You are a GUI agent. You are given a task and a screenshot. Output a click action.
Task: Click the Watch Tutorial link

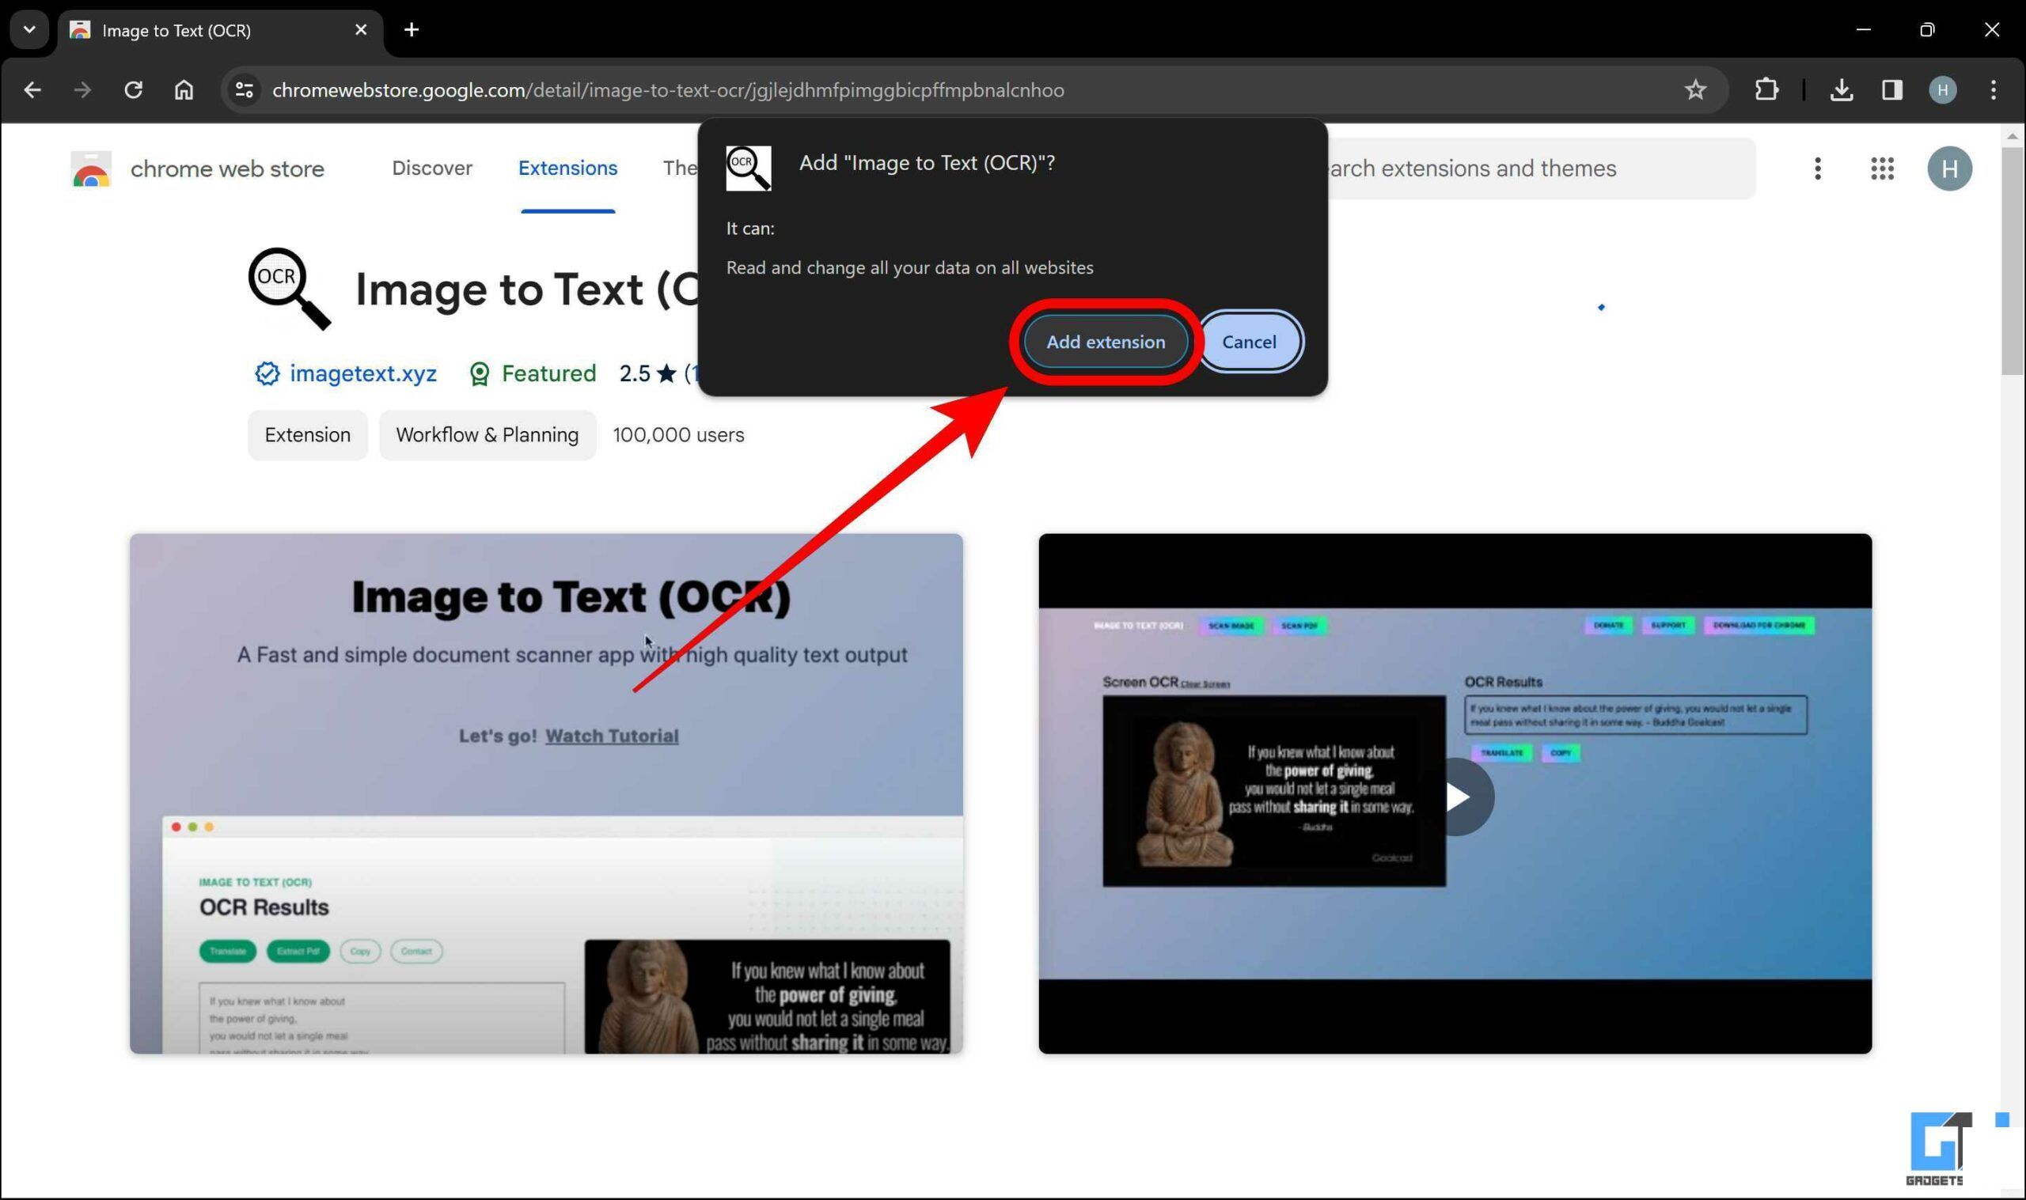610,734
